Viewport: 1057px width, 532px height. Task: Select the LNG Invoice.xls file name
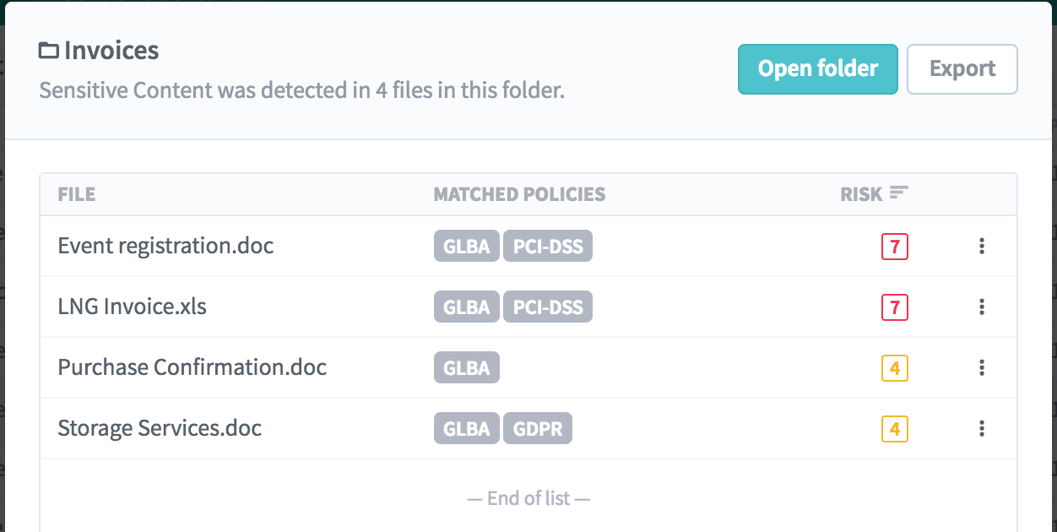click(132, 307)
